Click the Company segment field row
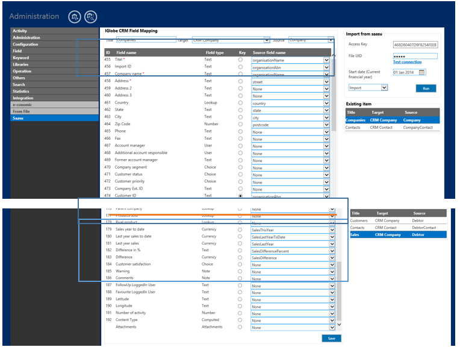The height and width of the screenshot is (350, 460). pos(217,167)
